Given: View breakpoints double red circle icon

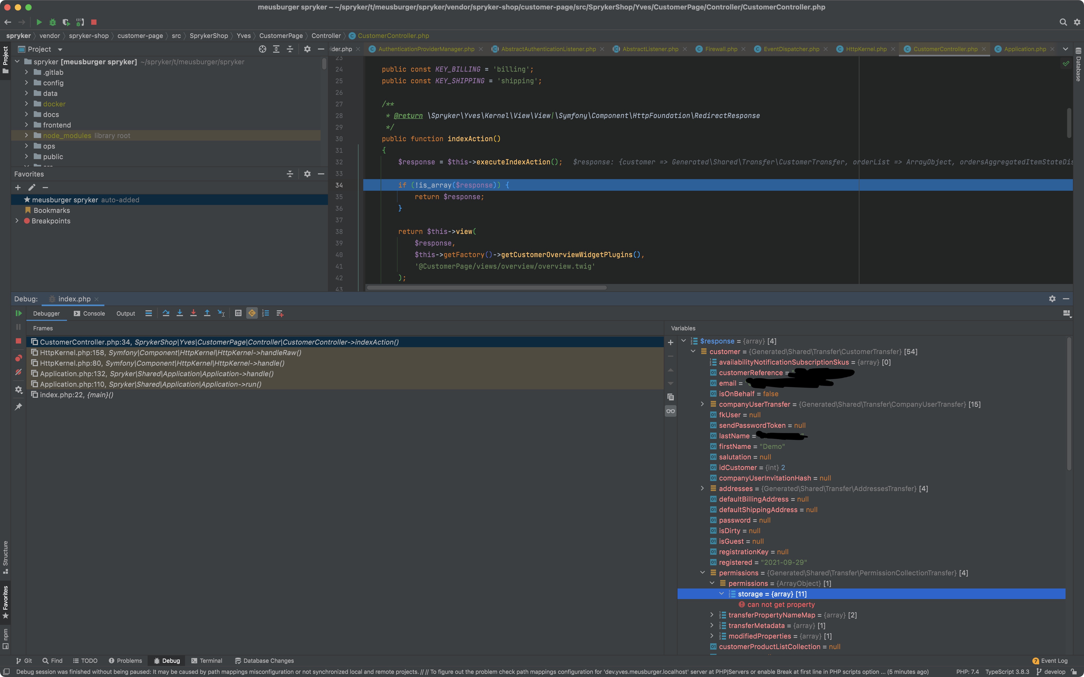Looking at the screenshot, I should click(18, 358).
